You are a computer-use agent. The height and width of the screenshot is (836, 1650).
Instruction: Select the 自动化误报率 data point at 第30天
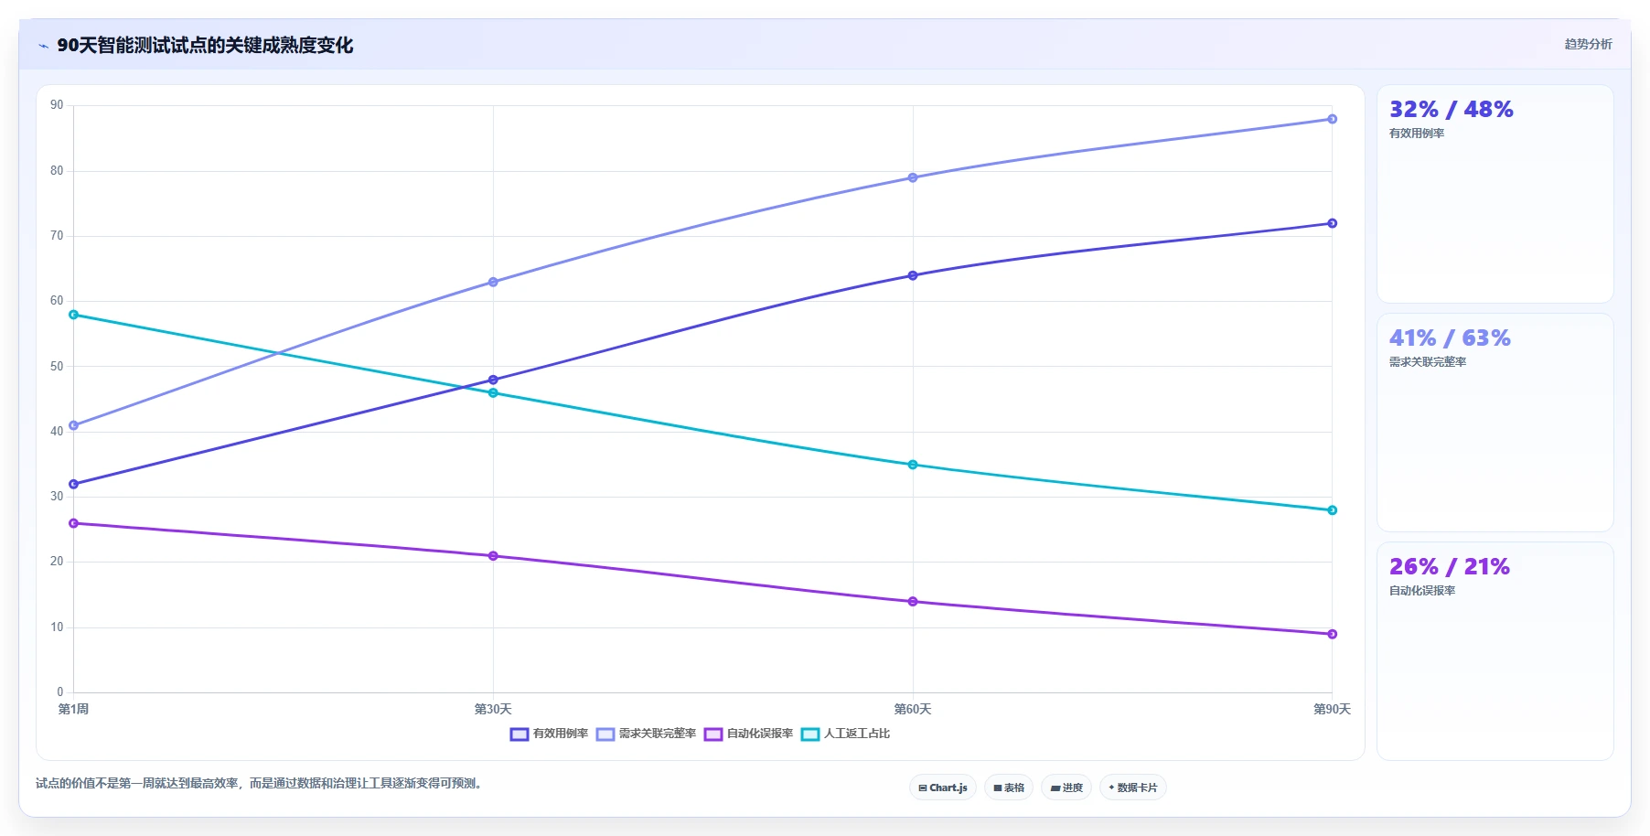493,556
